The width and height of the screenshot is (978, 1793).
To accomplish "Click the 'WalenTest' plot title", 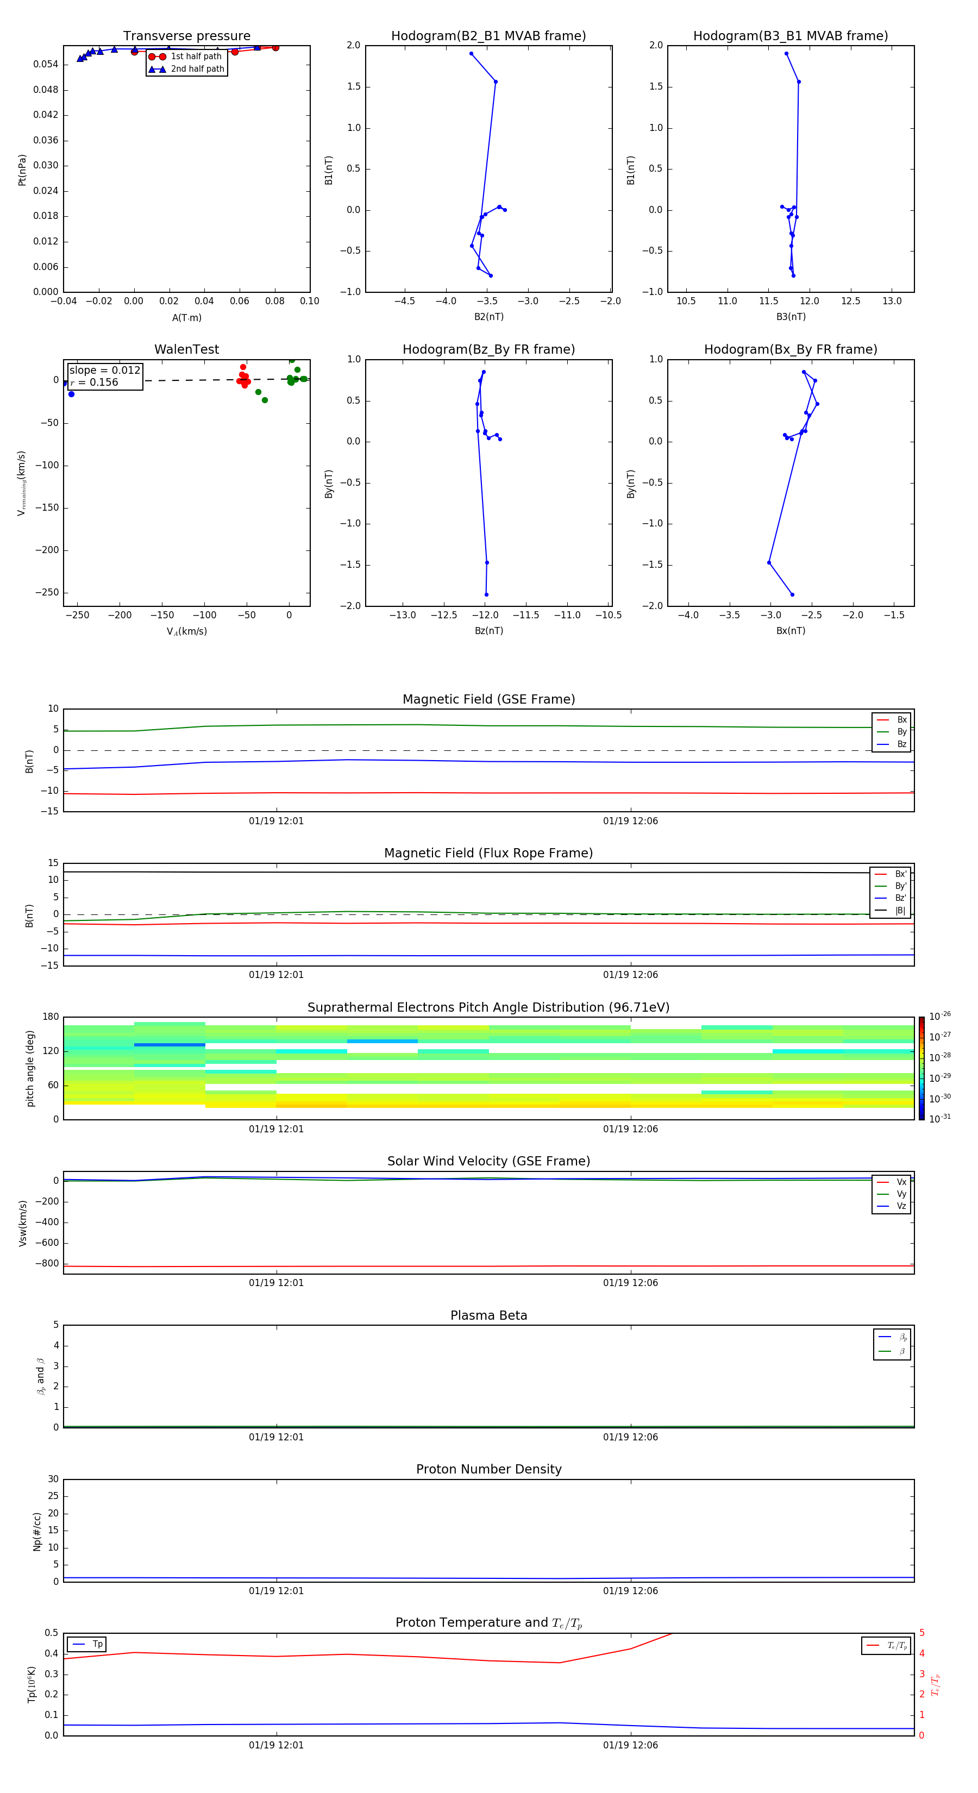I will (186, 349).
